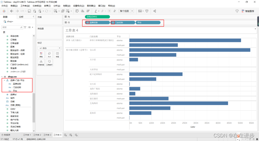Click the Data guide icon beside 智能推荐
This screenshot has width=259, height=141.
(237, 11)
